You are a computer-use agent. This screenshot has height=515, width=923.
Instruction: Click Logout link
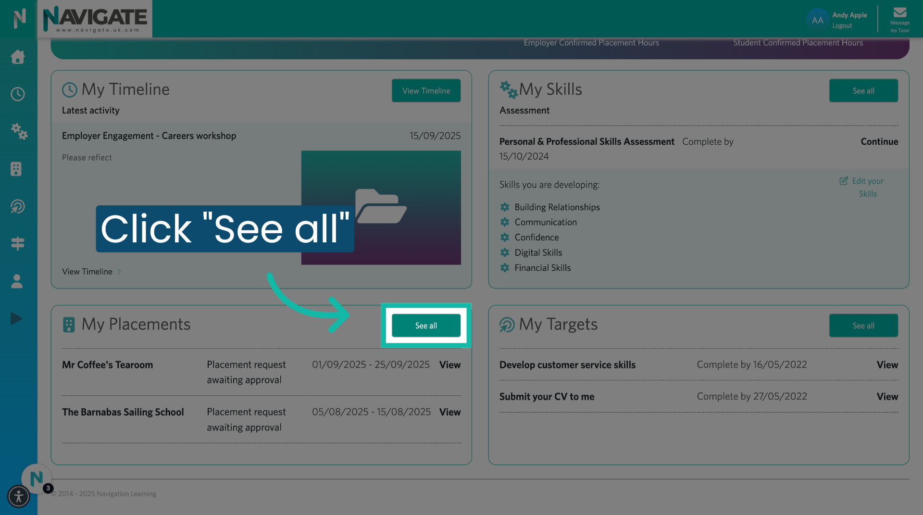[842, 26]
